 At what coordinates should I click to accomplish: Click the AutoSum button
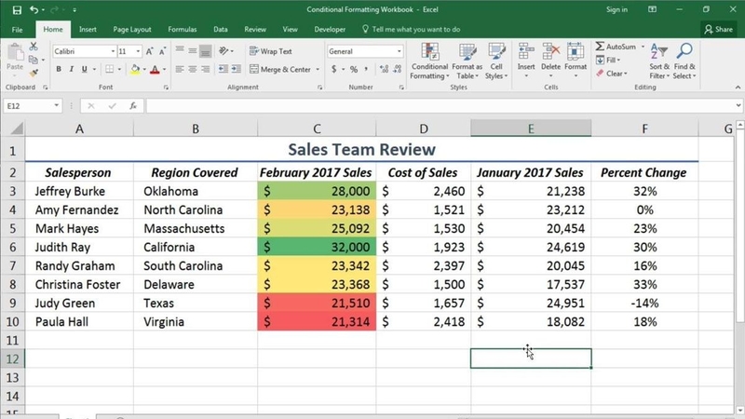(616, 47)
